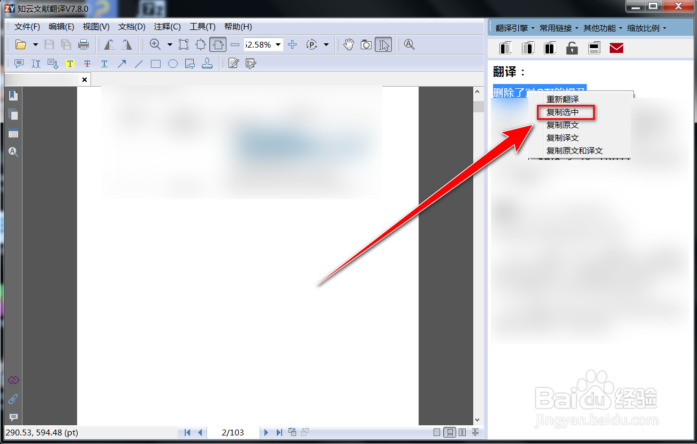Expand the 缩放比例 dropdown
Screen dimensions: 697x444
click(x=647, y=28)
